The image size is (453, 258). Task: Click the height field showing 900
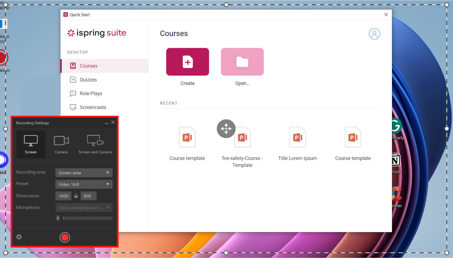[x=88, y=196]
